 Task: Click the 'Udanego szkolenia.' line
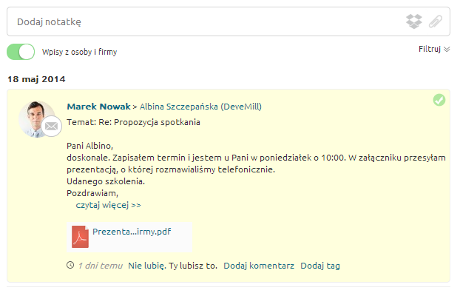(106, 181)
